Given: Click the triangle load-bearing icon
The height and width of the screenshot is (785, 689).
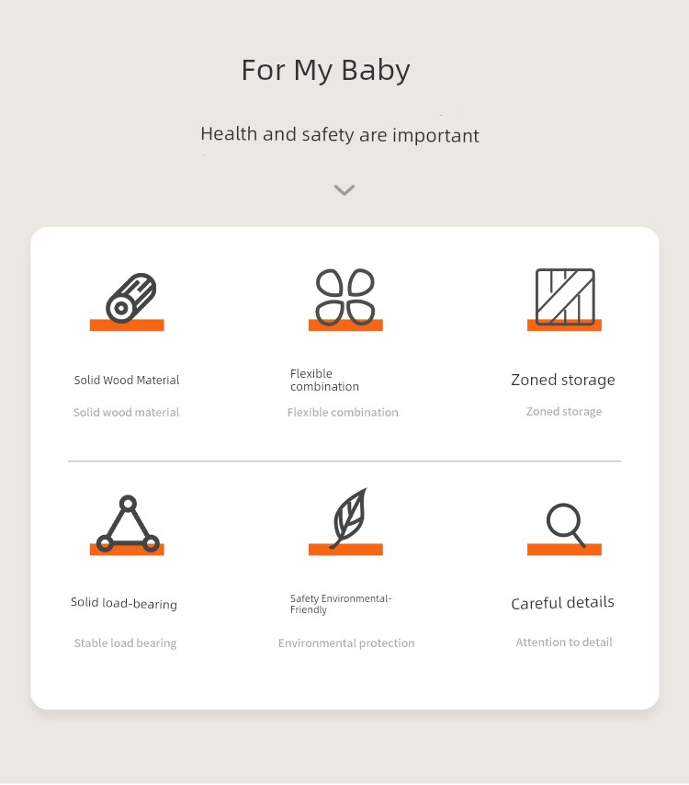Looking at the screenshot, I should point(128,524).
